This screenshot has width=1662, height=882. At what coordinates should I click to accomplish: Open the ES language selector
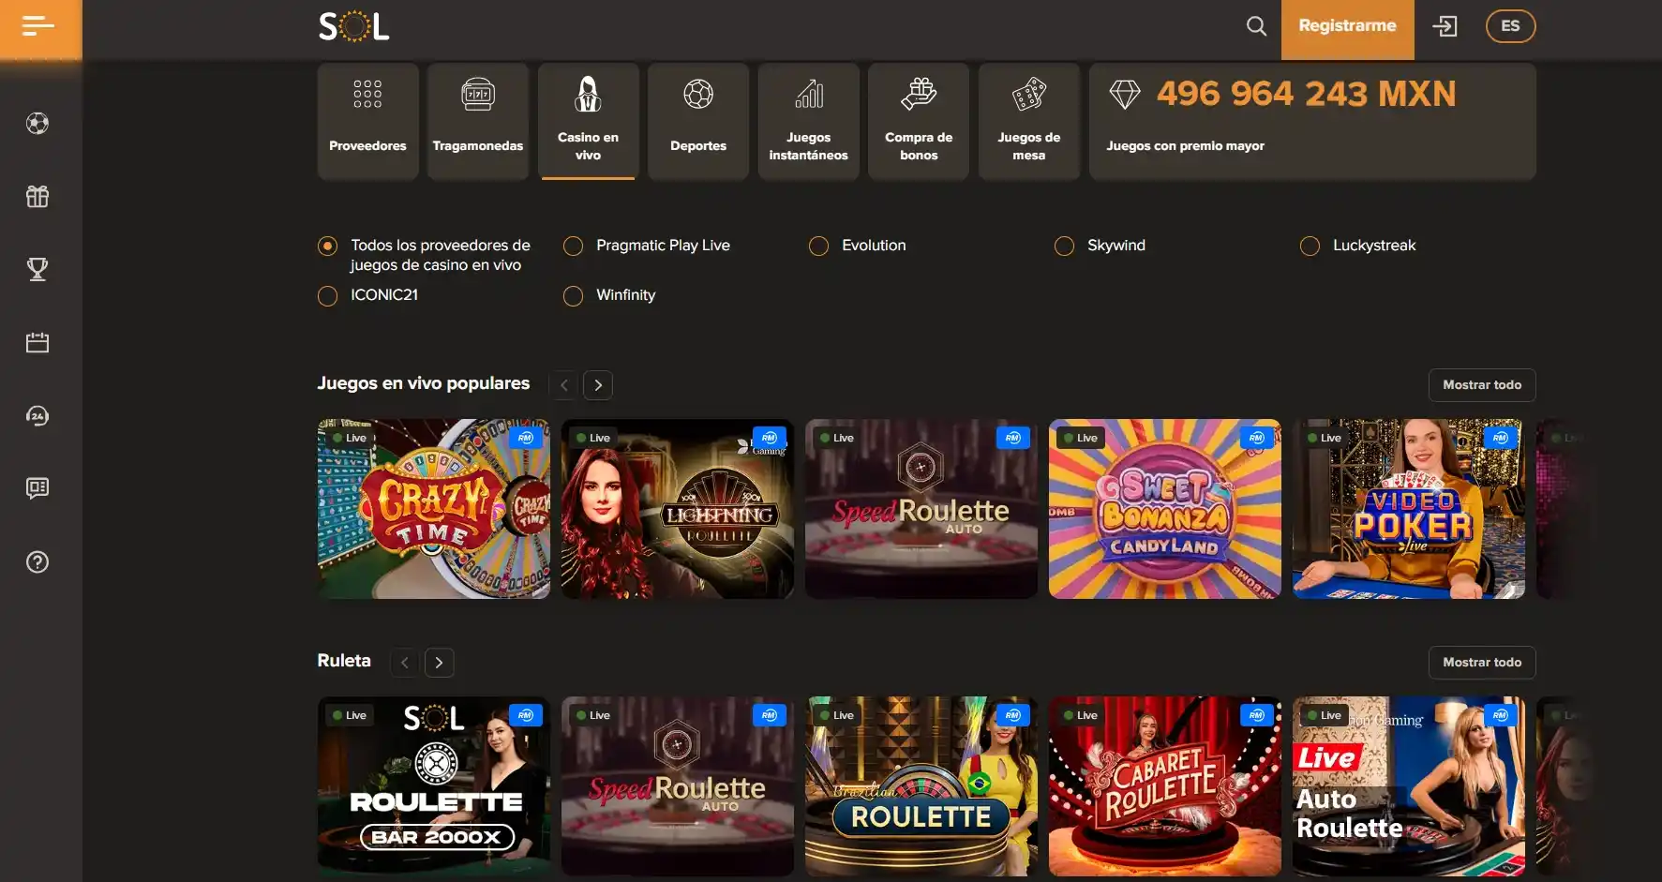point(1510,26)
